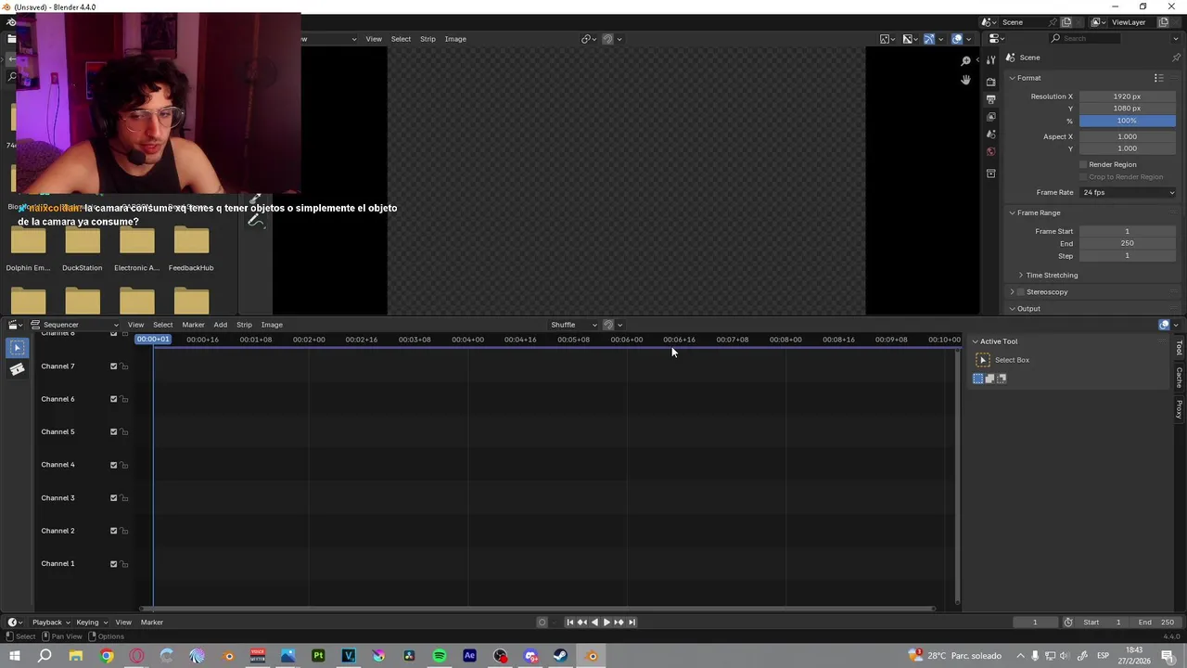The width and height of the screenshot is (1187, 668).
Task: Select the Blade tool in sequencer toolbar
Action: click(x=17, y=369)
